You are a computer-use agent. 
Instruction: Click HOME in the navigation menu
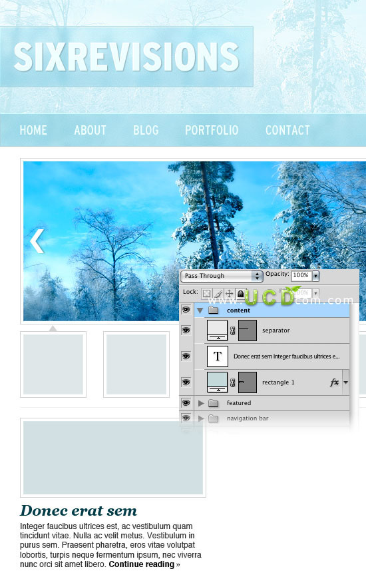33,130
